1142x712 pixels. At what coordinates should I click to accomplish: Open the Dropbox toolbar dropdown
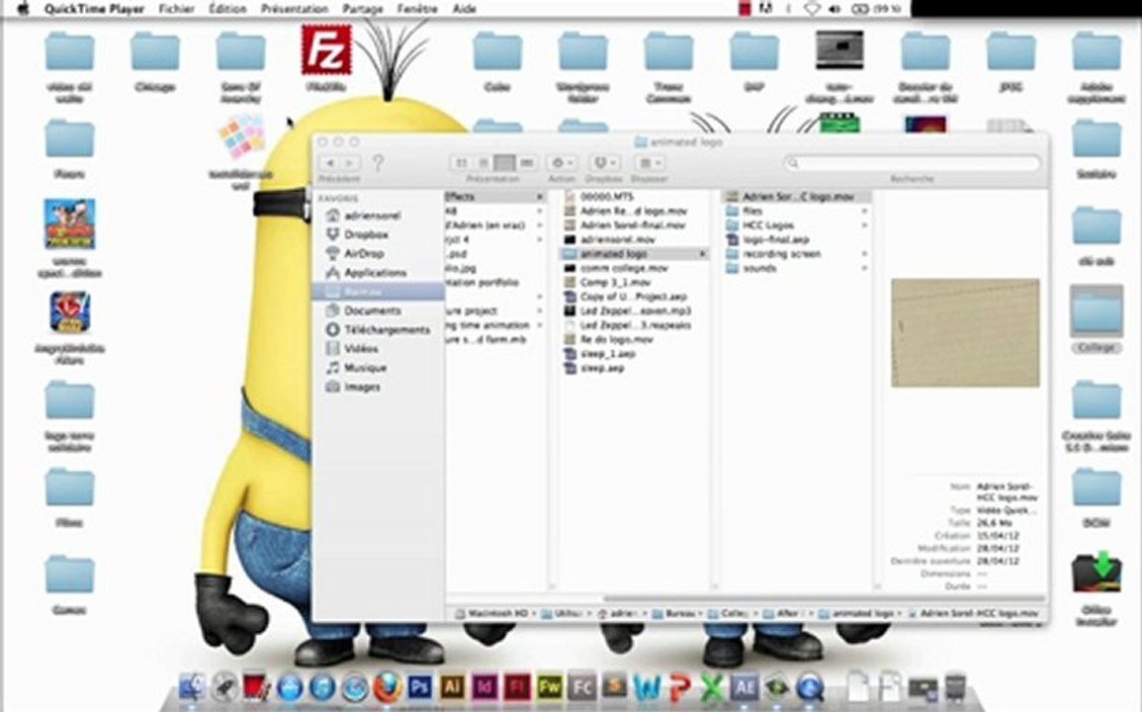coord(604,162)
